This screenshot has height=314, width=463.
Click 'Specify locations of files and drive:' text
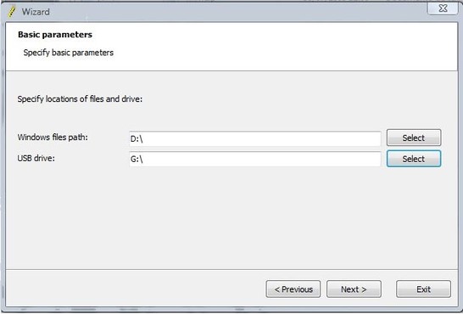80,99
